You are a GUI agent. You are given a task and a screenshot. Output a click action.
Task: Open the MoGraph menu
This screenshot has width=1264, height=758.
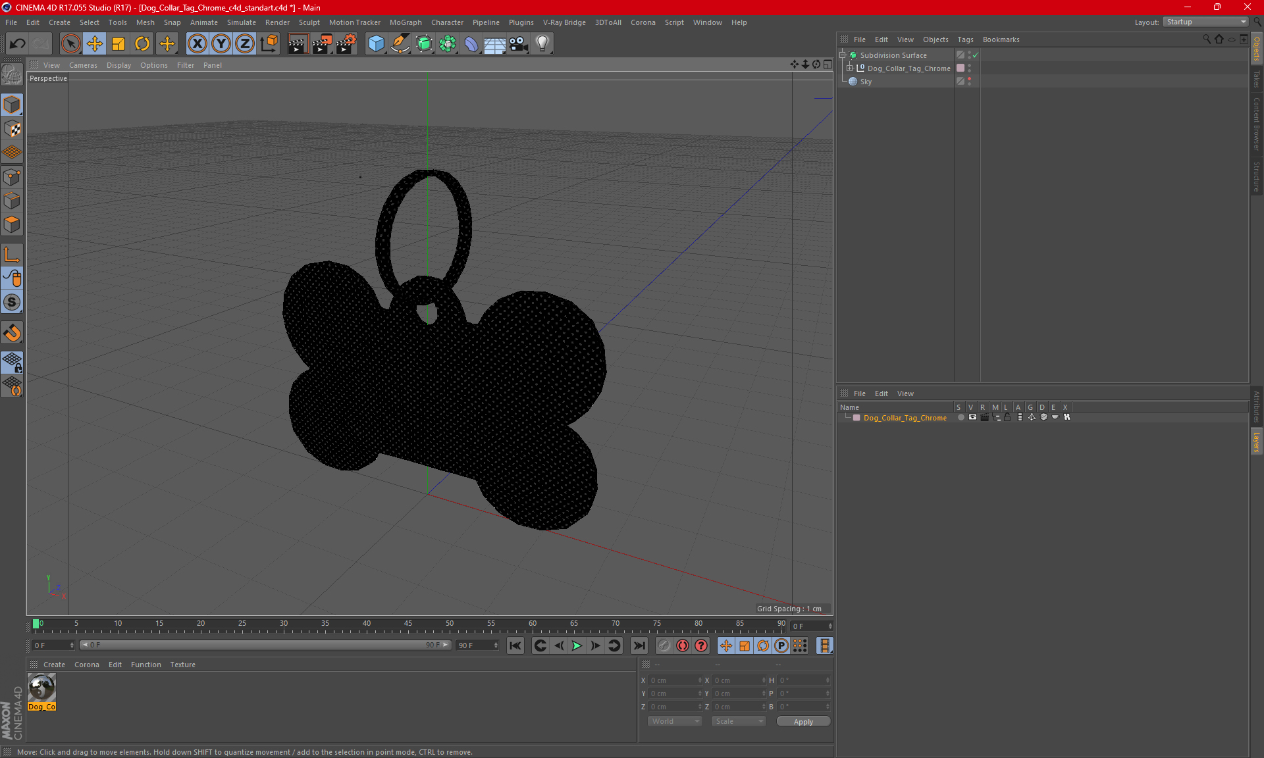click(x=406, y=22)
